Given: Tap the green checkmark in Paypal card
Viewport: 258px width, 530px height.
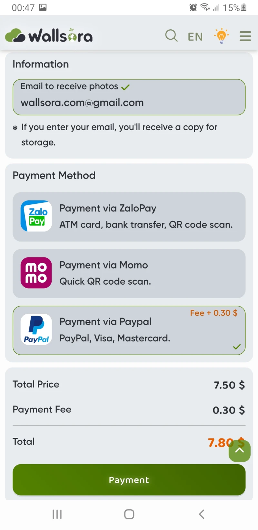Looking at the screenshot, I should [x=237, y=347].
